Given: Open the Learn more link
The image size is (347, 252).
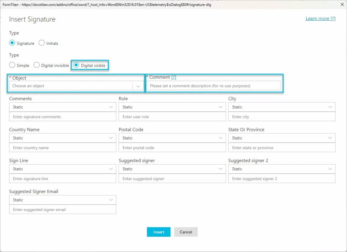Looking at the screenshot, I should click(320, 19).
